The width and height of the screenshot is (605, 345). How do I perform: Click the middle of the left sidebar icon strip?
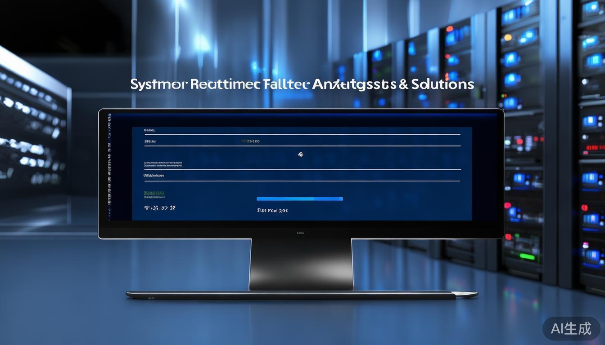[x=109, y=166]
